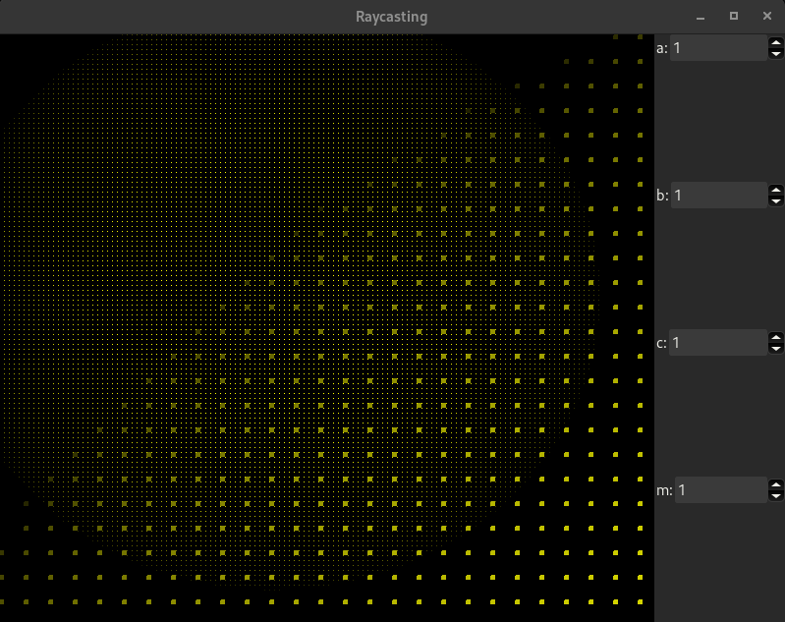Increment the 'b' spinbox value
Viewport: 785px width, 622px height.
point(776,190)
